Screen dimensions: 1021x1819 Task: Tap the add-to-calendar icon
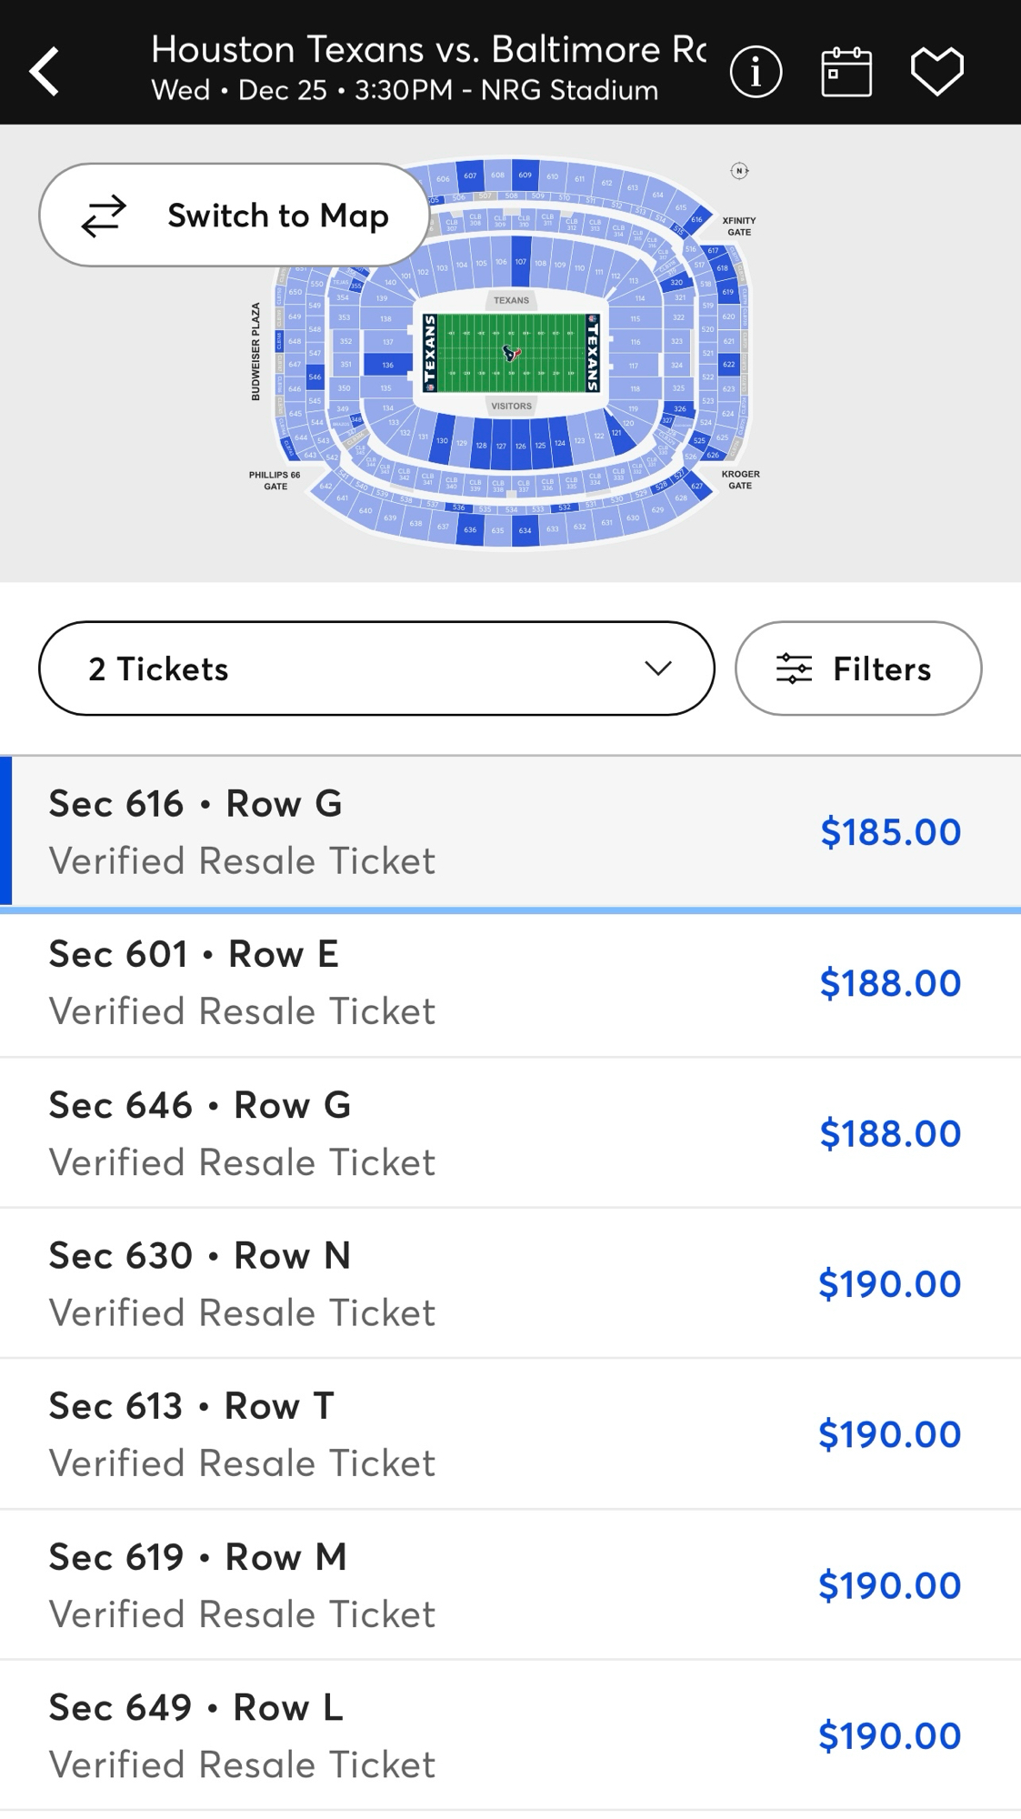(x=846, y=71)
